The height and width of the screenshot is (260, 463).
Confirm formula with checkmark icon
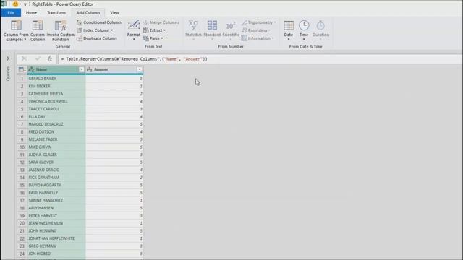click(38, 59)
